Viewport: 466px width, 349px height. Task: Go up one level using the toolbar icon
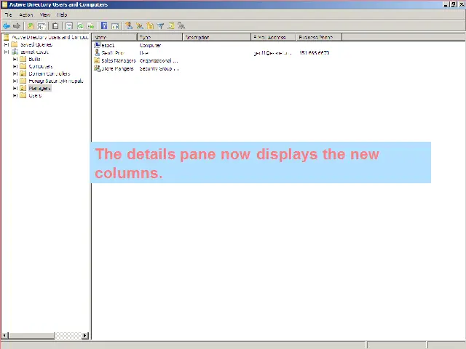[x=31, y=26]
